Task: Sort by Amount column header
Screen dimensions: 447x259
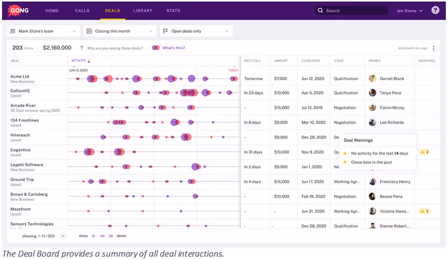Action: coord(281,61)
